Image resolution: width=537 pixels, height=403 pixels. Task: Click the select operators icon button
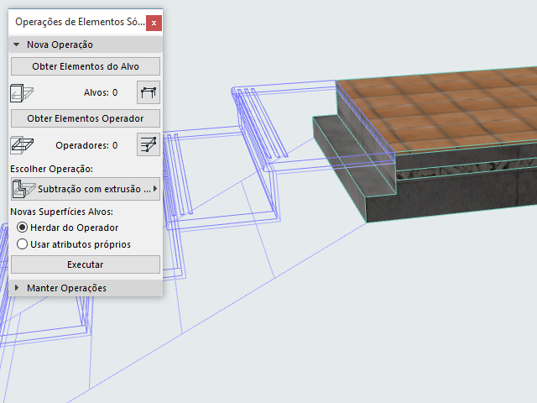[x=149, y=144]
